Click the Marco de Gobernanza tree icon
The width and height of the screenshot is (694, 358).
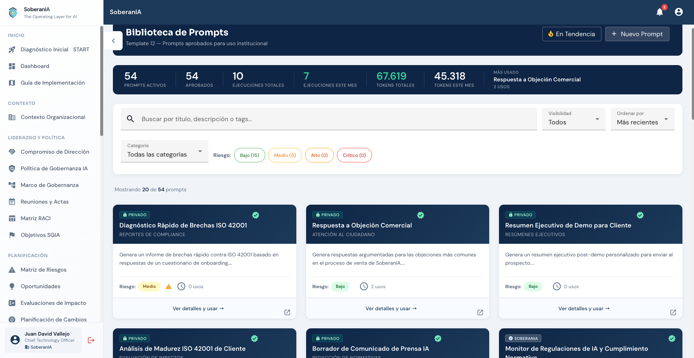point(12,185)
